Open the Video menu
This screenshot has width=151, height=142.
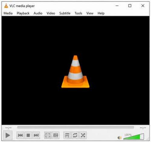click(x=51, y=13)
